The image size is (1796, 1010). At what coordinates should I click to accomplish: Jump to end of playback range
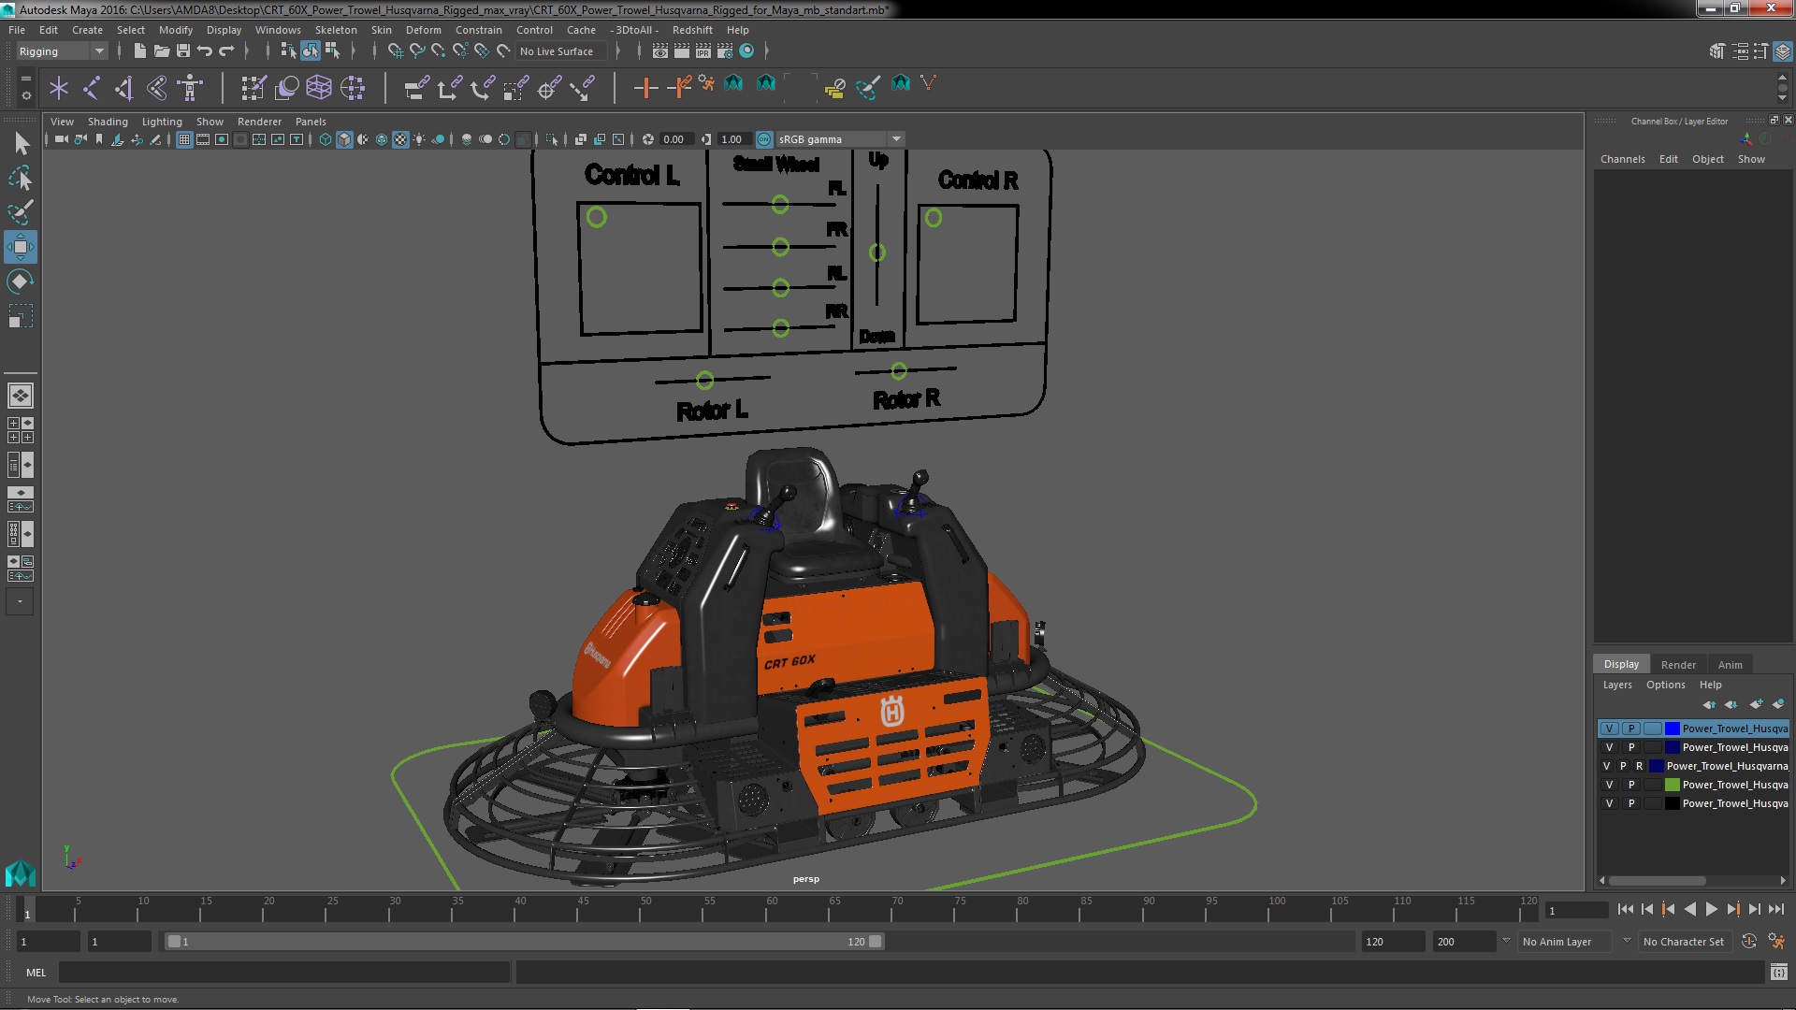[x=1775, y=909]
